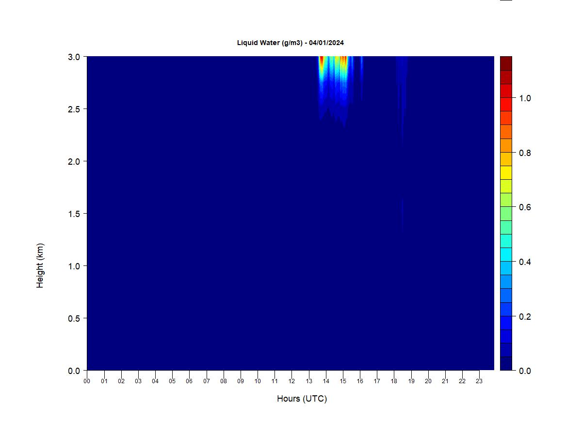582x436 pixels.
Task: Click the 'Hours (UTC)' x-axis label
Action: tap(302, 399)
